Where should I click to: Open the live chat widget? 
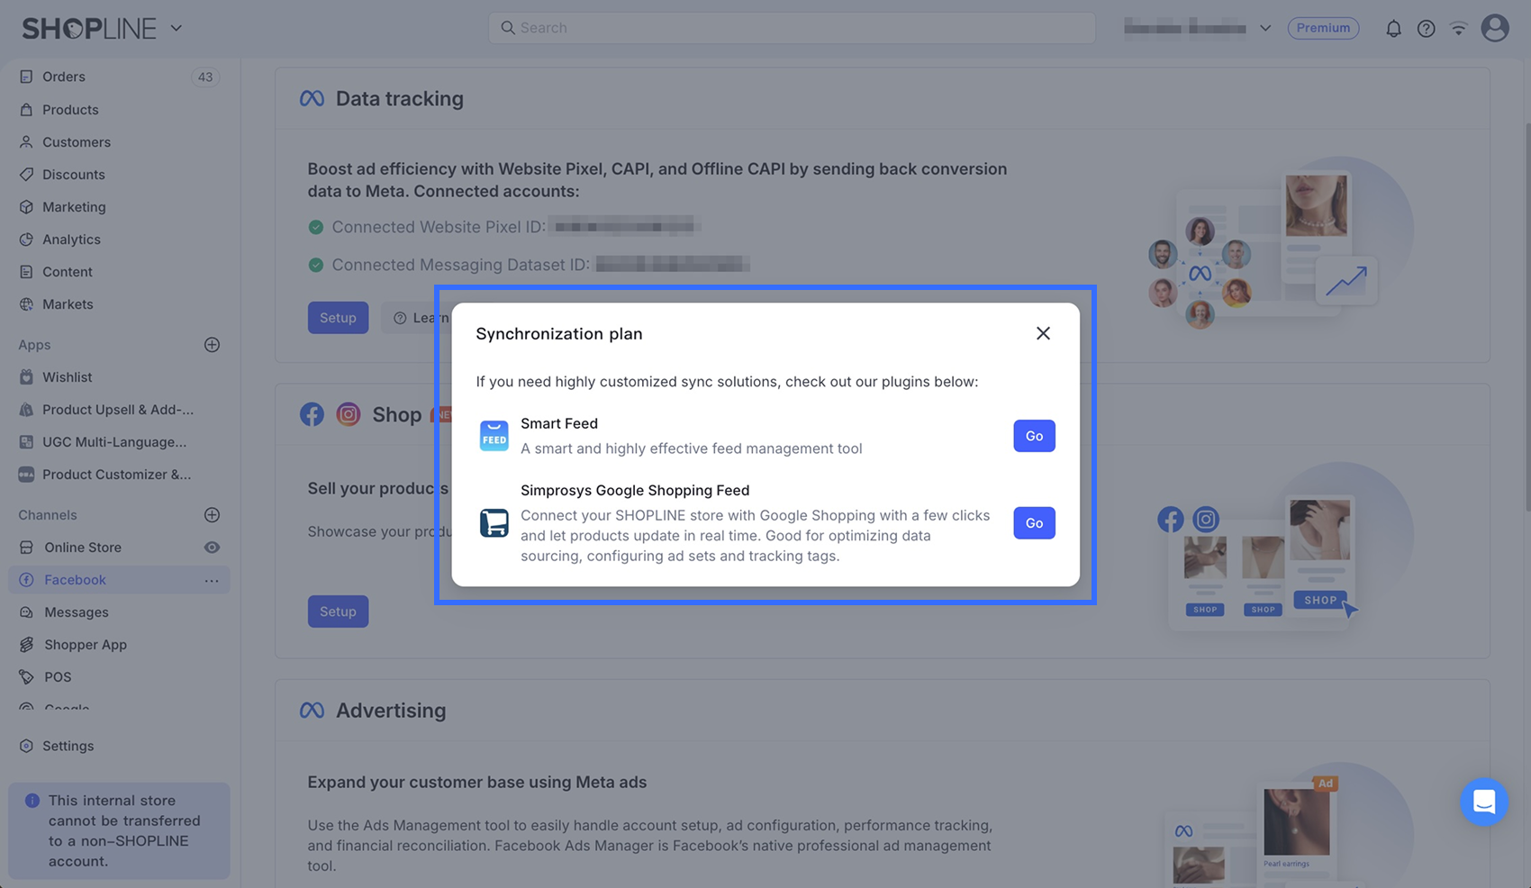pos(1484,802)
